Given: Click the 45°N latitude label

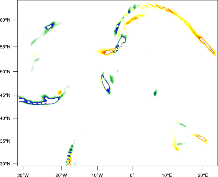Looking at the screenshot, I should (x=5, y=95).
